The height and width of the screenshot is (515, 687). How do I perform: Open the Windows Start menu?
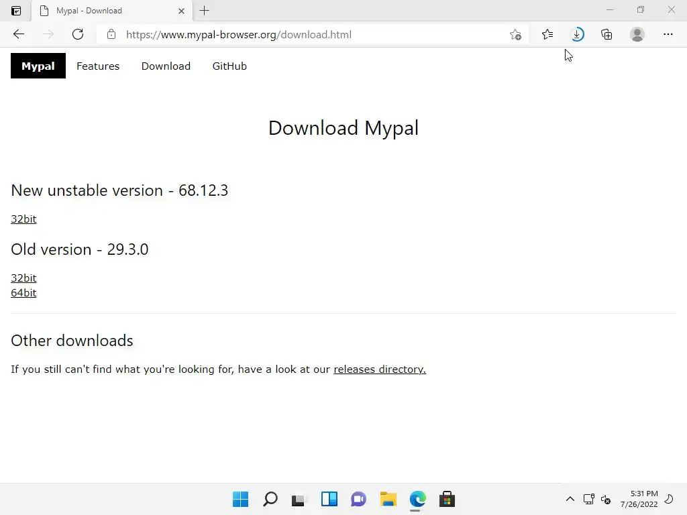coord(241,499)
